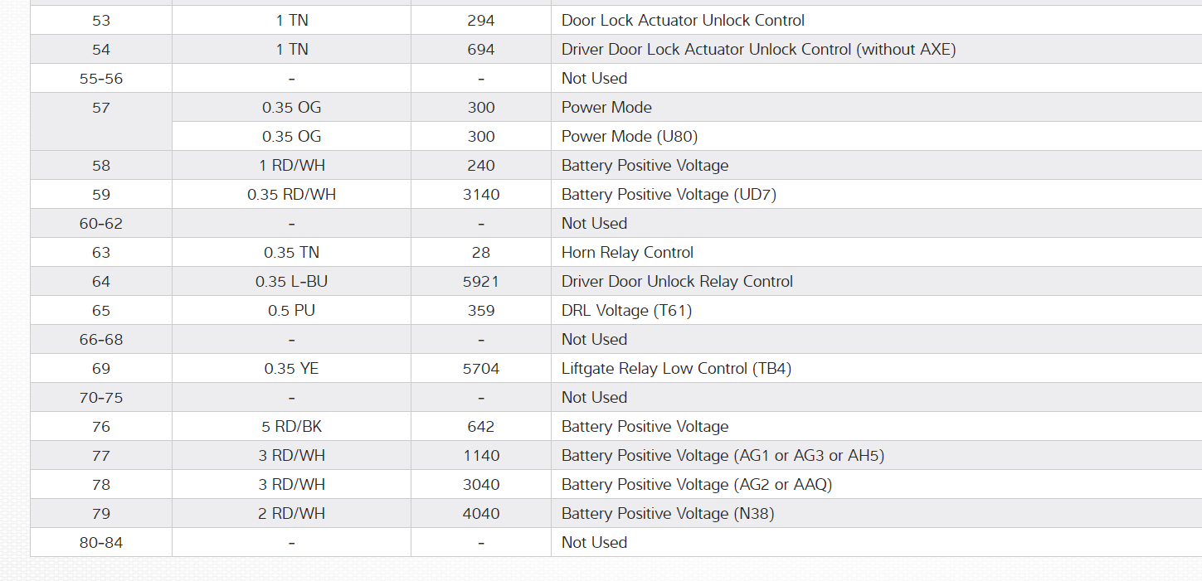Screen dimensions: 1202x581
Task: Select Battery Positive Voltage (AG2 or AAQ)
Action: click(696, 485)
